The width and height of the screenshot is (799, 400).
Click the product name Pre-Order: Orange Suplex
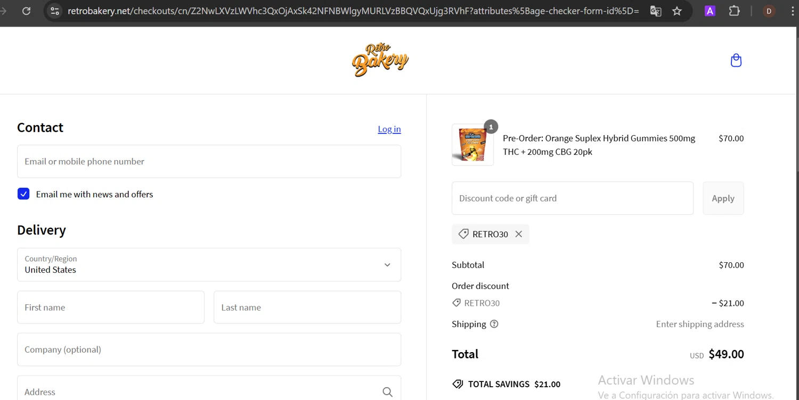click(x=599, y=145)
